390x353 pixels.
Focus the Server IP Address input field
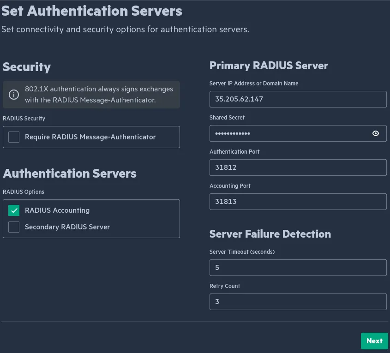tap(298, 99)
